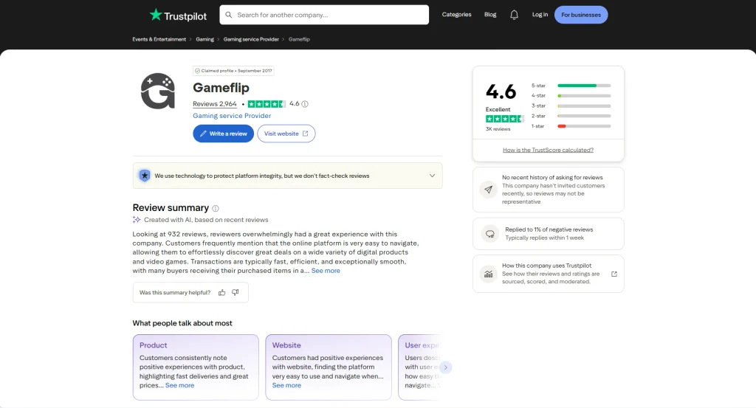756x408 pixels.
Task: Give the summary a thumbs up
Action: [221, 292]
